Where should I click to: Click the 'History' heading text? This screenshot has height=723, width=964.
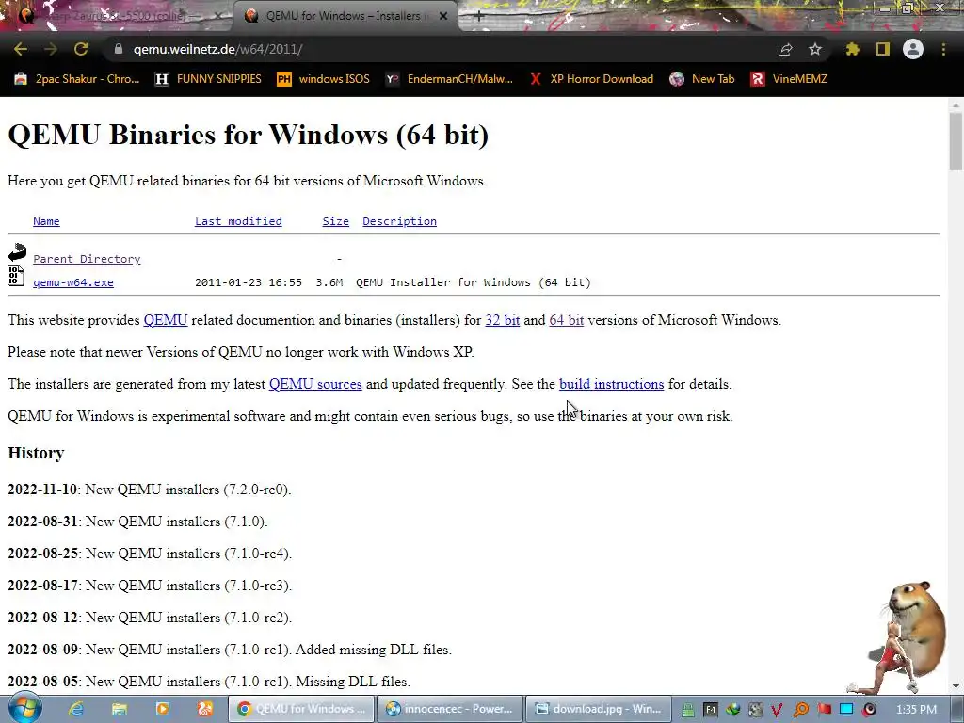(36, 453)
